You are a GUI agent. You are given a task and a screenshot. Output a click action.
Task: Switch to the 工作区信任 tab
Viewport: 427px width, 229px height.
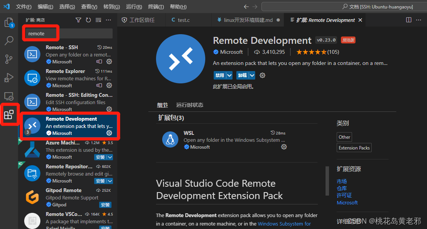coord(141,20)
